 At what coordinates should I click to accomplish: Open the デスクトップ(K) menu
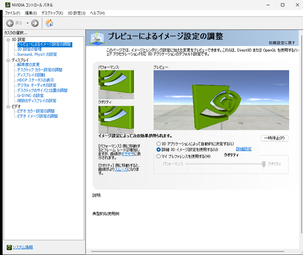[x=52, y=13]
